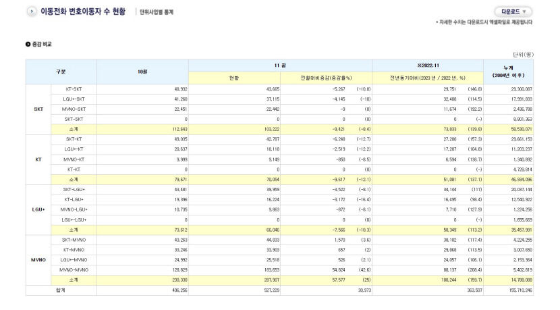Screen dimensions: 560x310
Task: Click the KT subtotal value 79,671
Action: click(181, 180)
